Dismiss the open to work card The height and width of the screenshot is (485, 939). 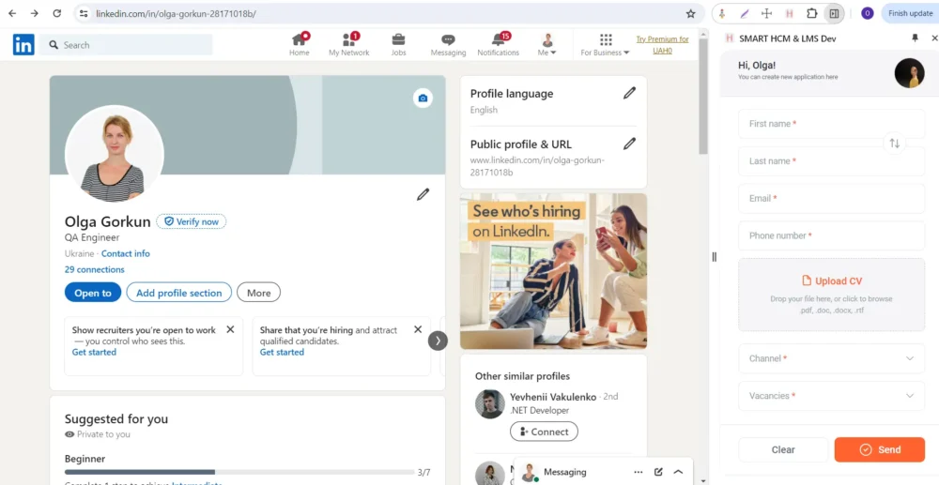pyautogui.click(x=230, y=330)
